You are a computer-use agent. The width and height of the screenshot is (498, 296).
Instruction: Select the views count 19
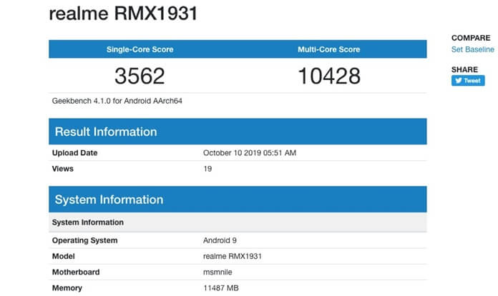coord(207,169)
